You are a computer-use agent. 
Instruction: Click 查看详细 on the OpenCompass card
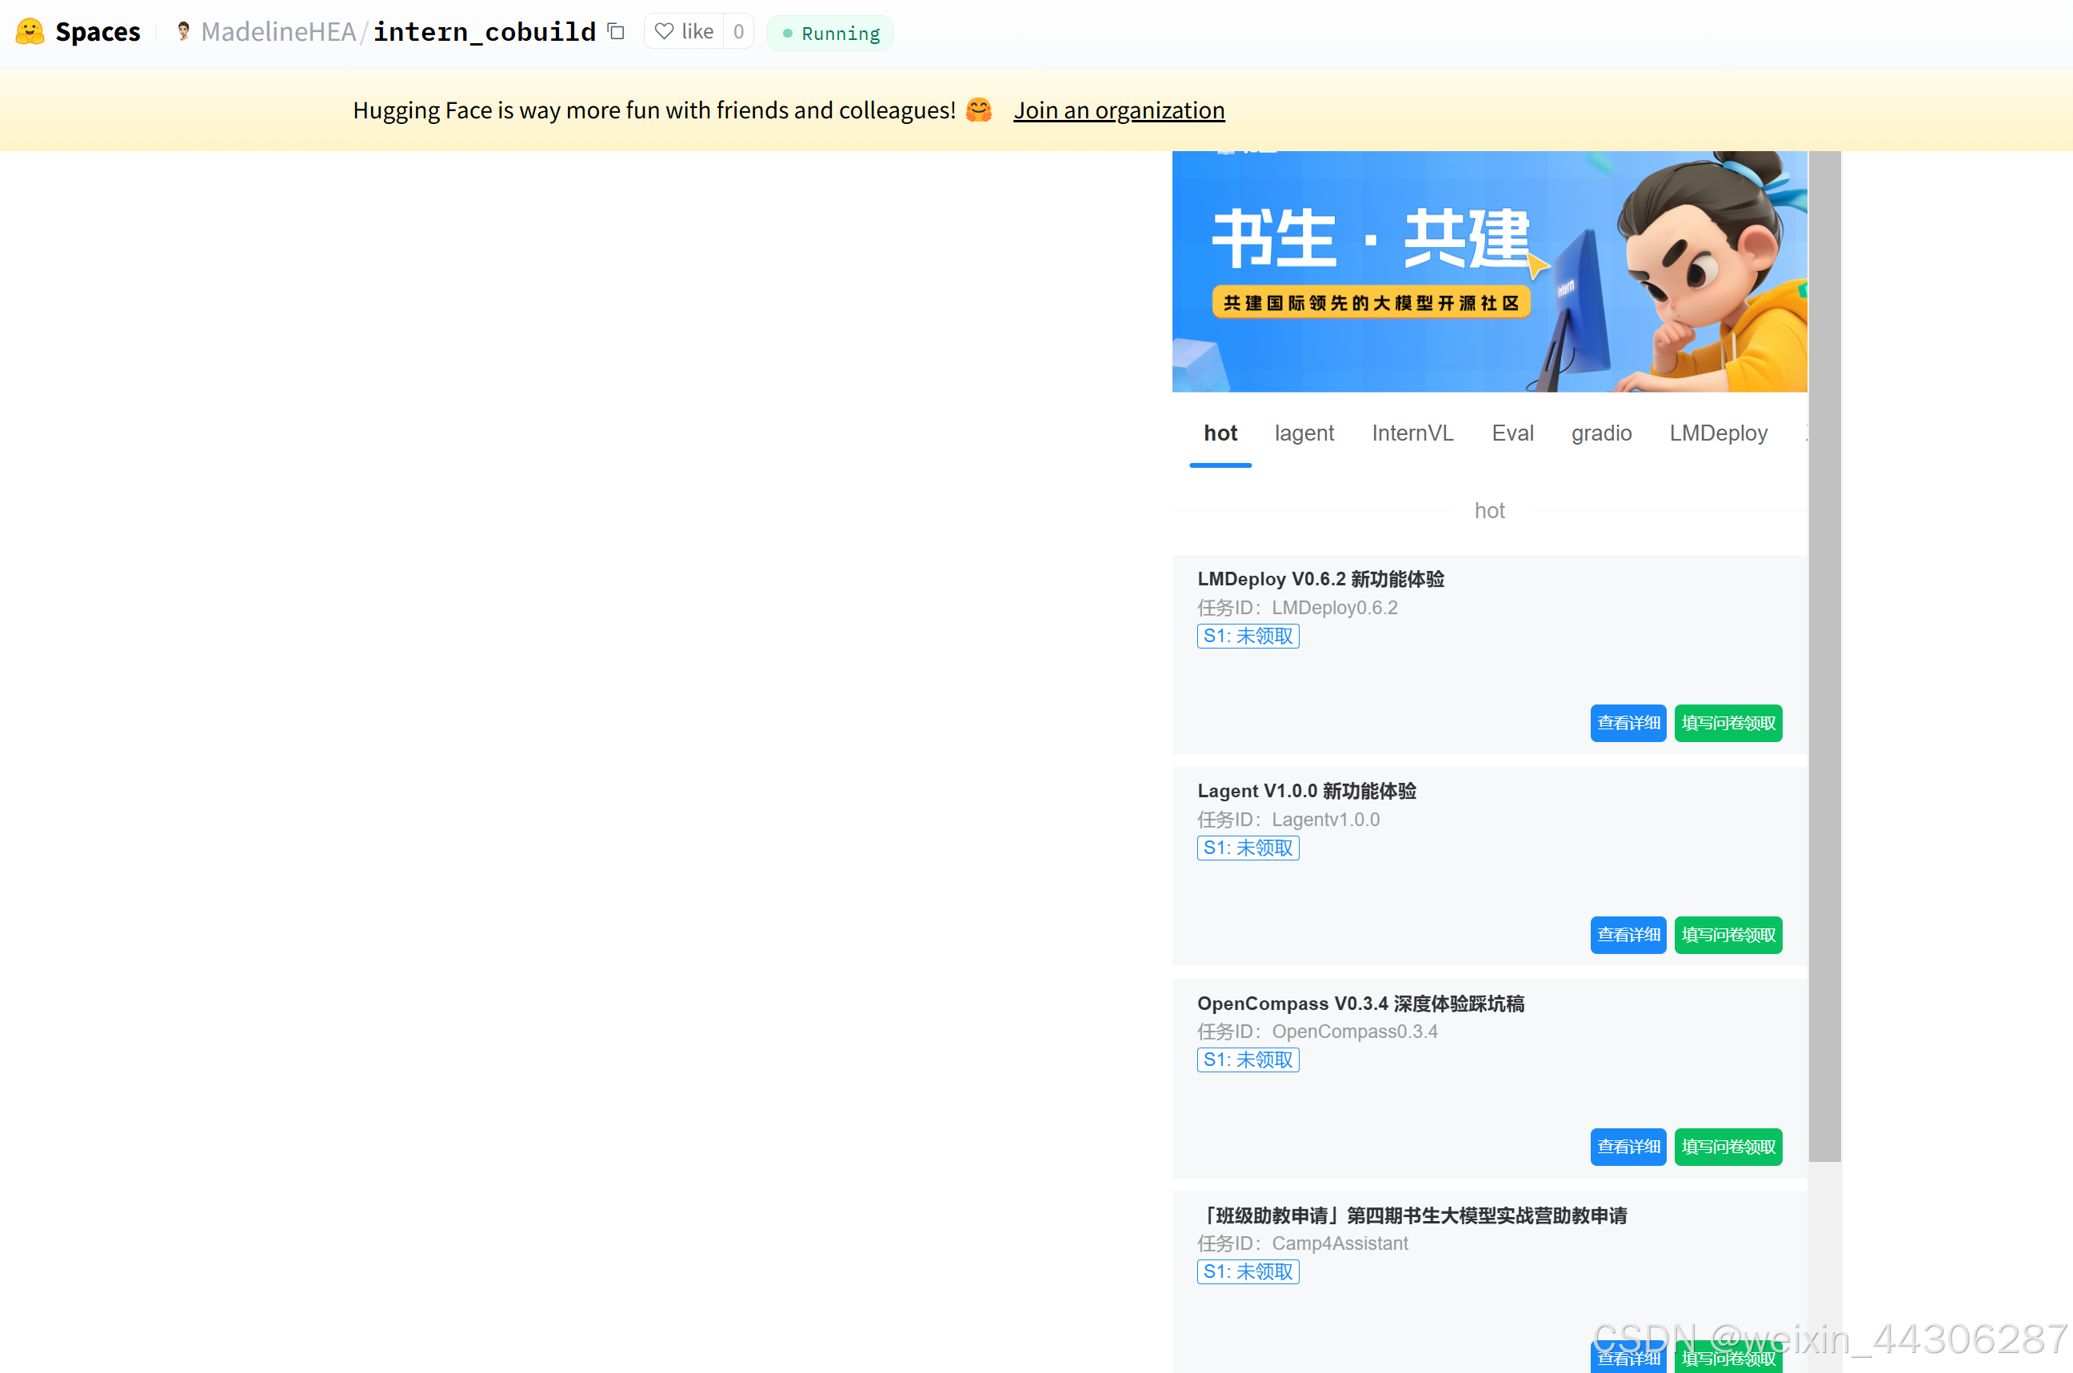(x=1628, y=1146)
